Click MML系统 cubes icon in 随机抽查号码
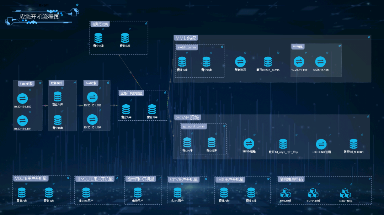This screenshot has height=215, width=384. [x=286, y=193]
